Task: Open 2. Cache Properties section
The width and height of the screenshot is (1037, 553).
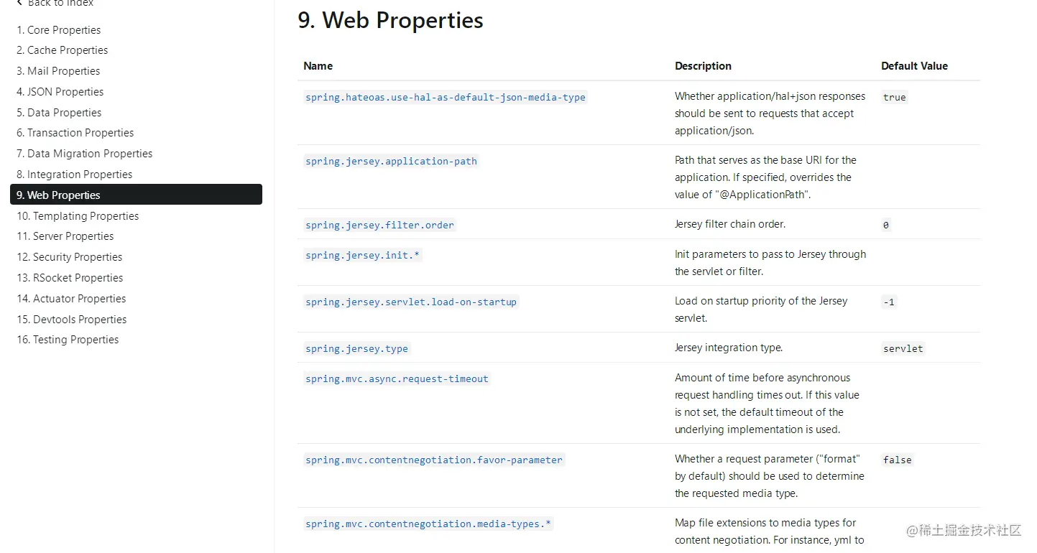Action: pyautogui.click(x=63, y=50)
